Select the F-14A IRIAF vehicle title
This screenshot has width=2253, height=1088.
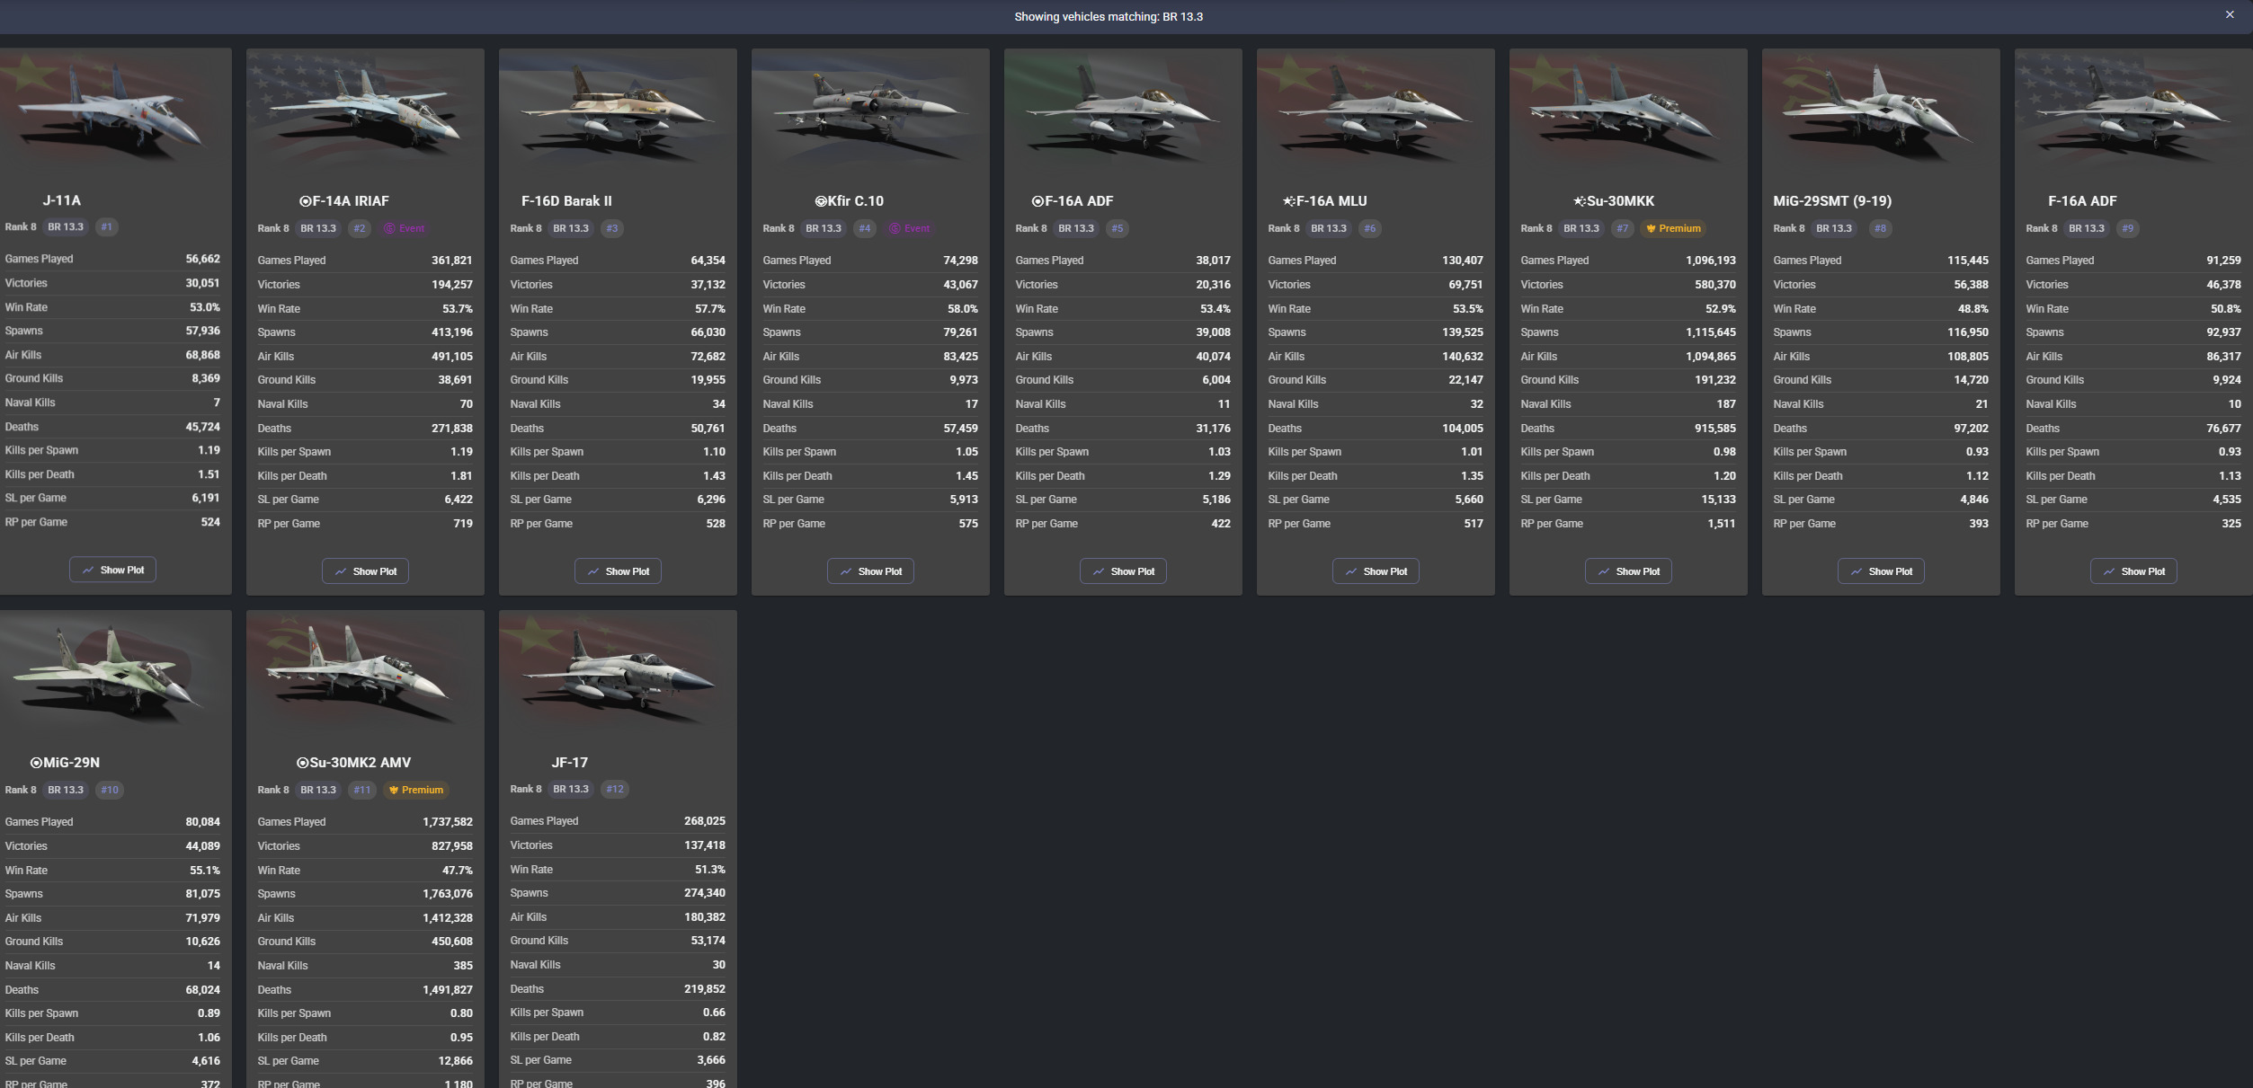click(x=344, y=201)
